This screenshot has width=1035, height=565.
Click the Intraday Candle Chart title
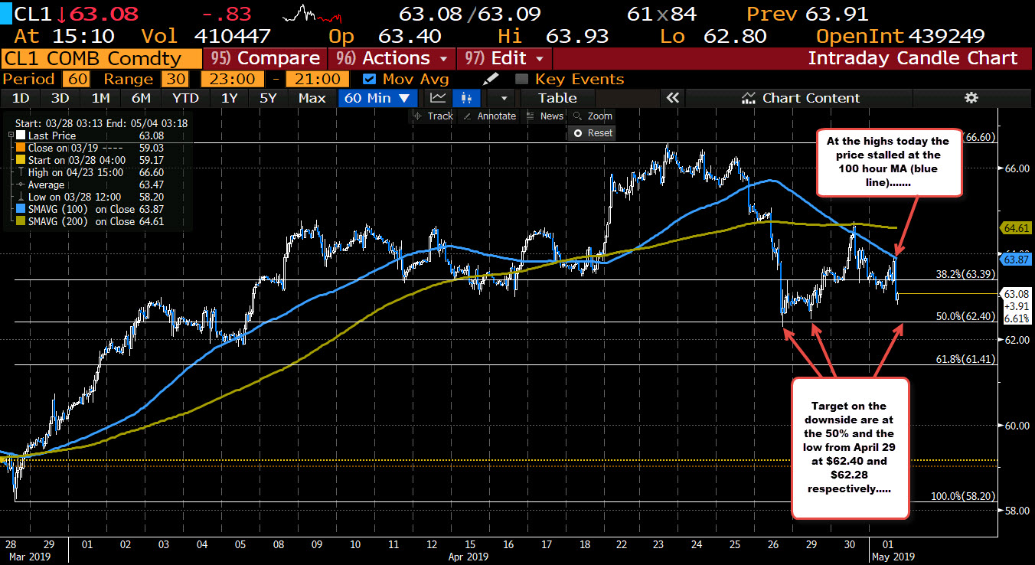click(913, 58)
